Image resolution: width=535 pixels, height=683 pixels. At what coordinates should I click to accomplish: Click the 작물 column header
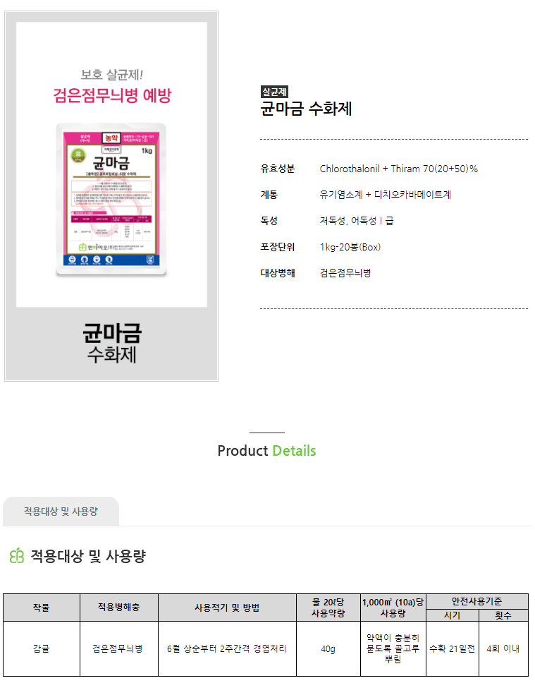pyautogui.click(x=42, y=608)
